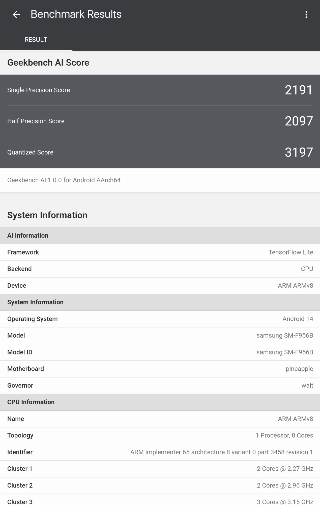Screen dimensions: 320x505
Task: Tap 2 Cores @ 2.96 GHz value
Action: coord(285,486)
